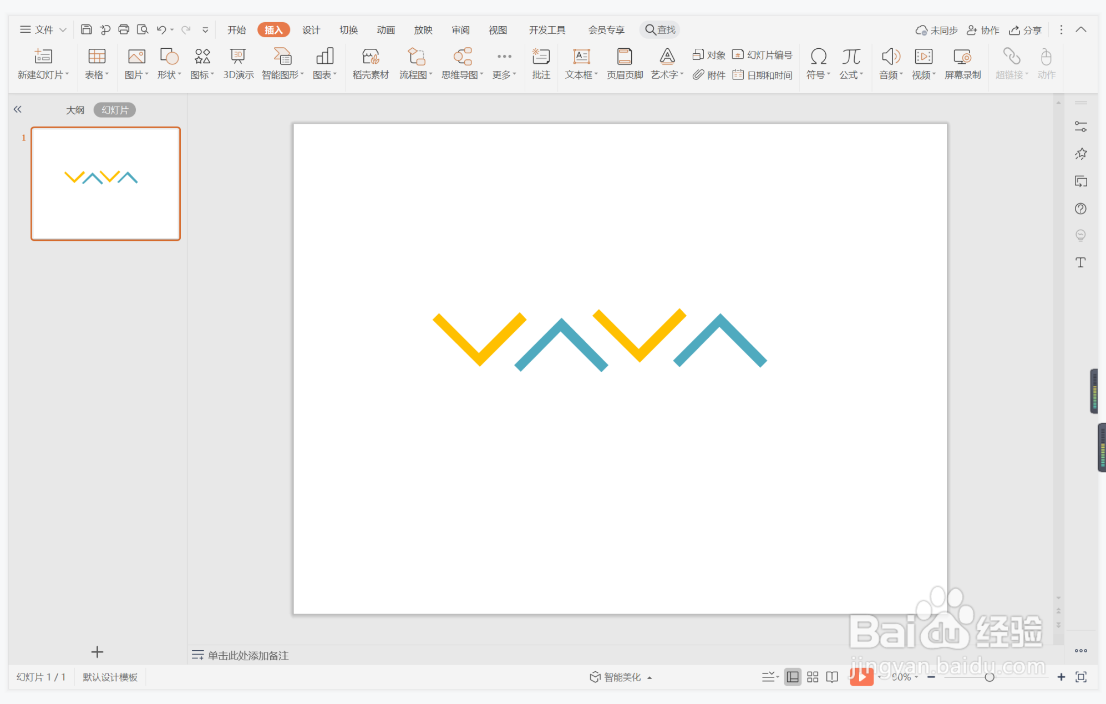Switch to the 动画 animation tab

pyautogui.click(x=385, y=30)
